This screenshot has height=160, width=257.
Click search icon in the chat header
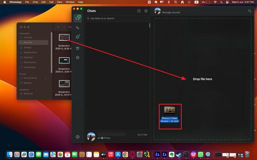coord(249,11)
